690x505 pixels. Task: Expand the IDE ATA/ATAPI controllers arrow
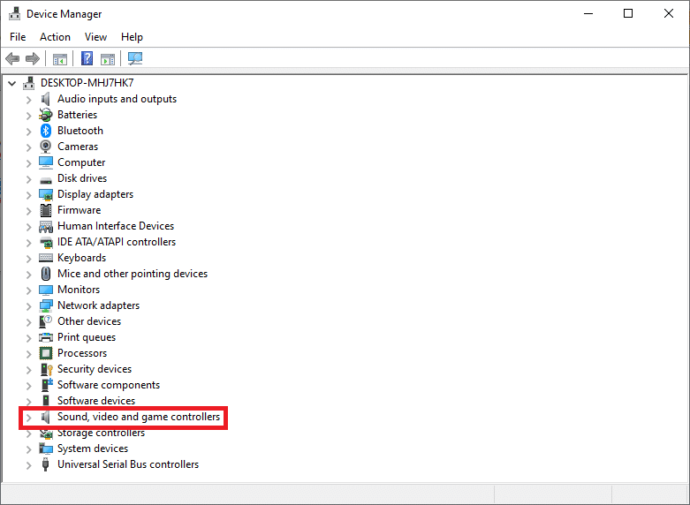point(29,243)
